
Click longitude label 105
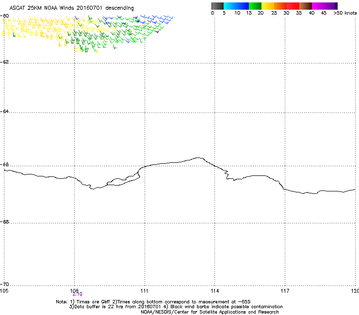(4, 291)
